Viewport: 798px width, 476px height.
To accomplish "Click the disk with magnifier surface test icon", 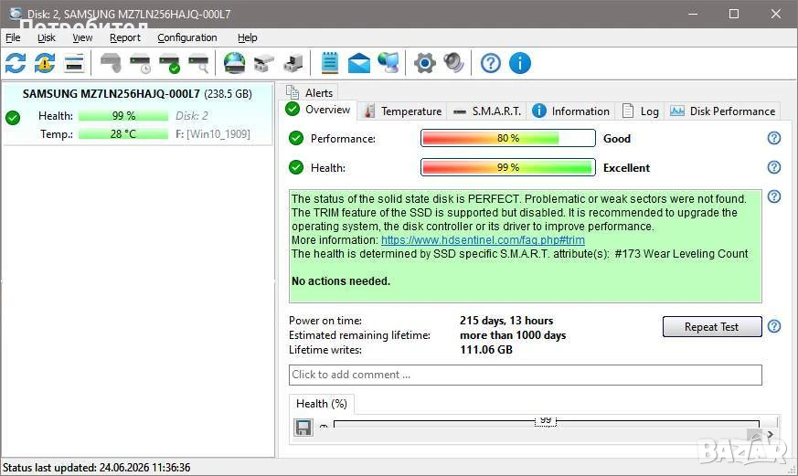I will 199,64.
